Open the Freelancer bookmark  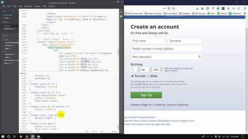pyautogui.click(x=235, y=14)
